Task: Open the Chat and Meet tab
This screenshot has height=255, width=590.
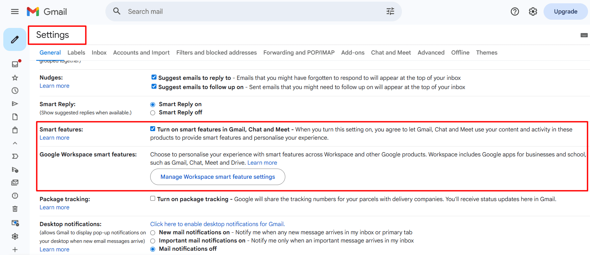Action: point(391,53)
